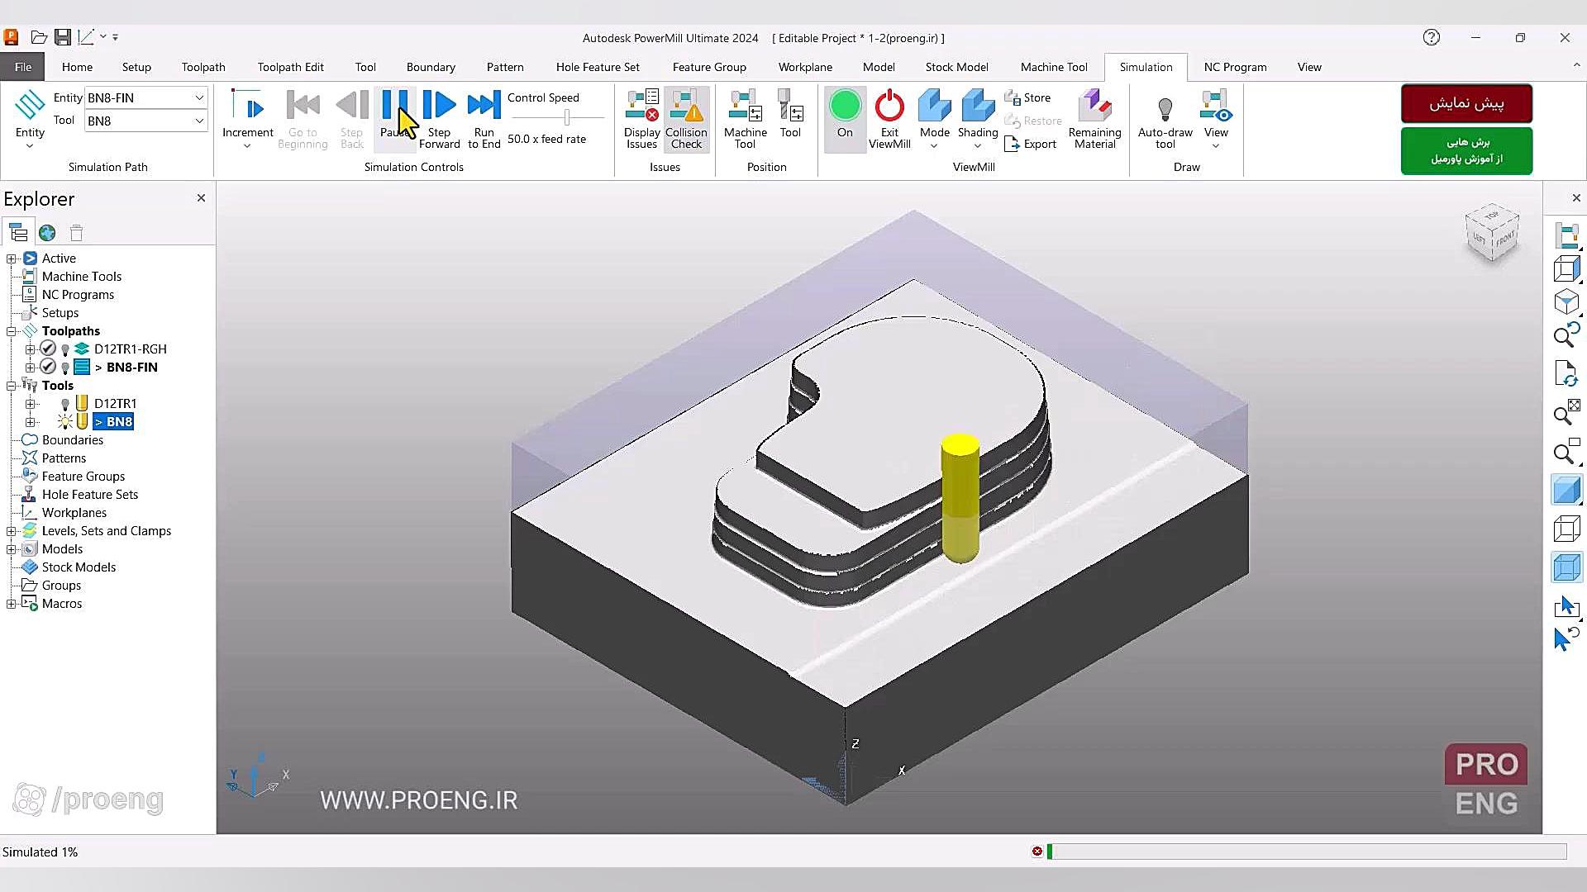Show Remaining Material
Image resolution: width=1587 pixels, height=892 pixels.
[x=1094, y=119]
